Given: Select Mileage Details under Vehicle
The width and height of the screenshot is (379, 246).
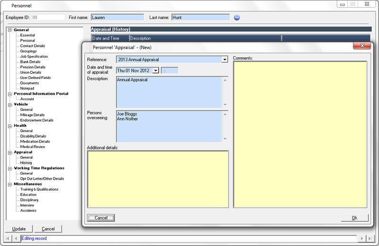Looking at the screenshot, I should point(32,115).
